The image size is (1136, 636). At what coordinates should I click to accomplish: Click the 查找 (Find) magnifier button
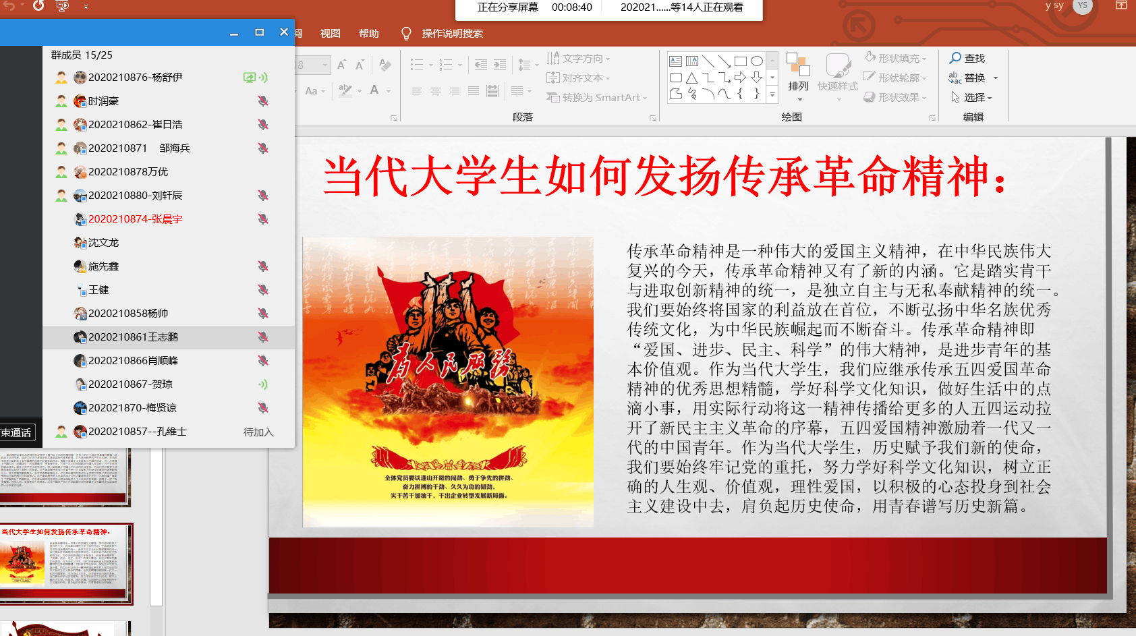(967, 59)
